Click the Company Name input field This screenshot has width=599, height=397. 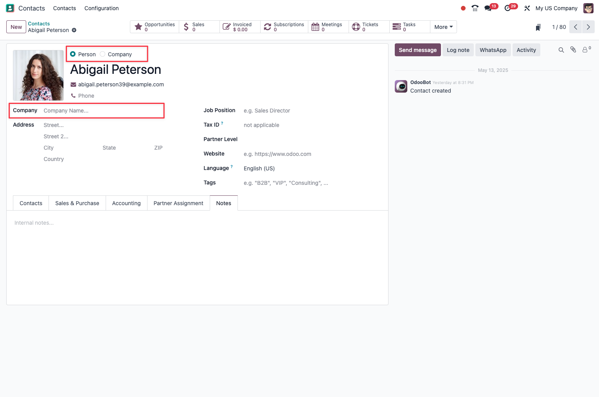coord(103,111)
